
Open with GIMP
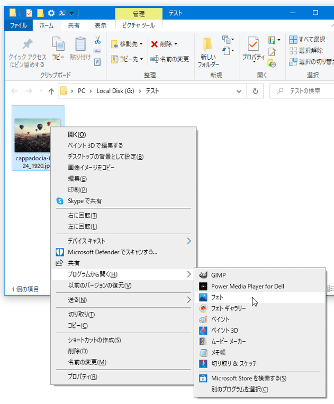260,275
